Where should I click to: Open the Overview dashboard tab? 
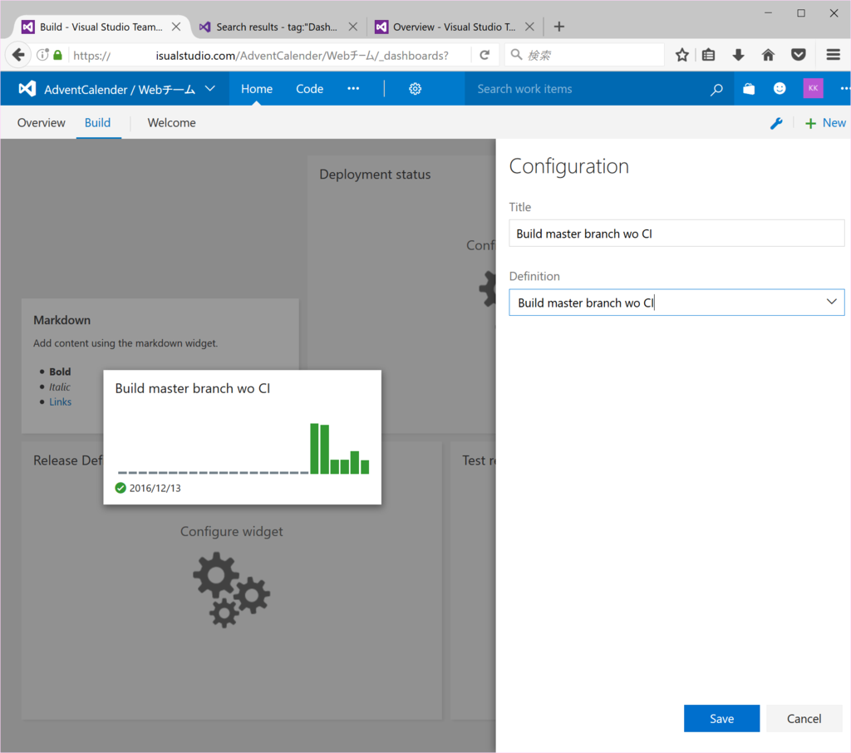tap(42, 123)
